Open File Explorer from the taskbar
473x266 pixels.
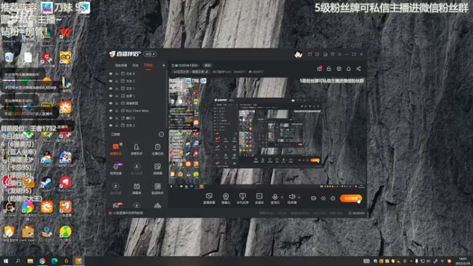(x=30, y=261)
